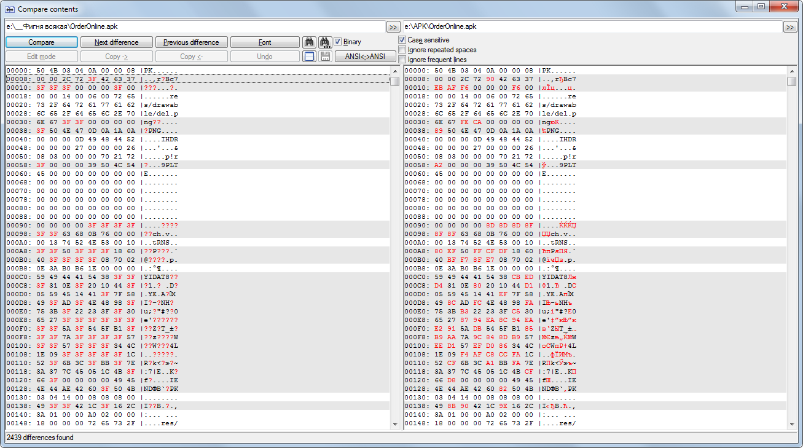This screenshot has width=803, height=448.
Task: Click the right pane scrollbar thumb
Action: coord(792,81)
